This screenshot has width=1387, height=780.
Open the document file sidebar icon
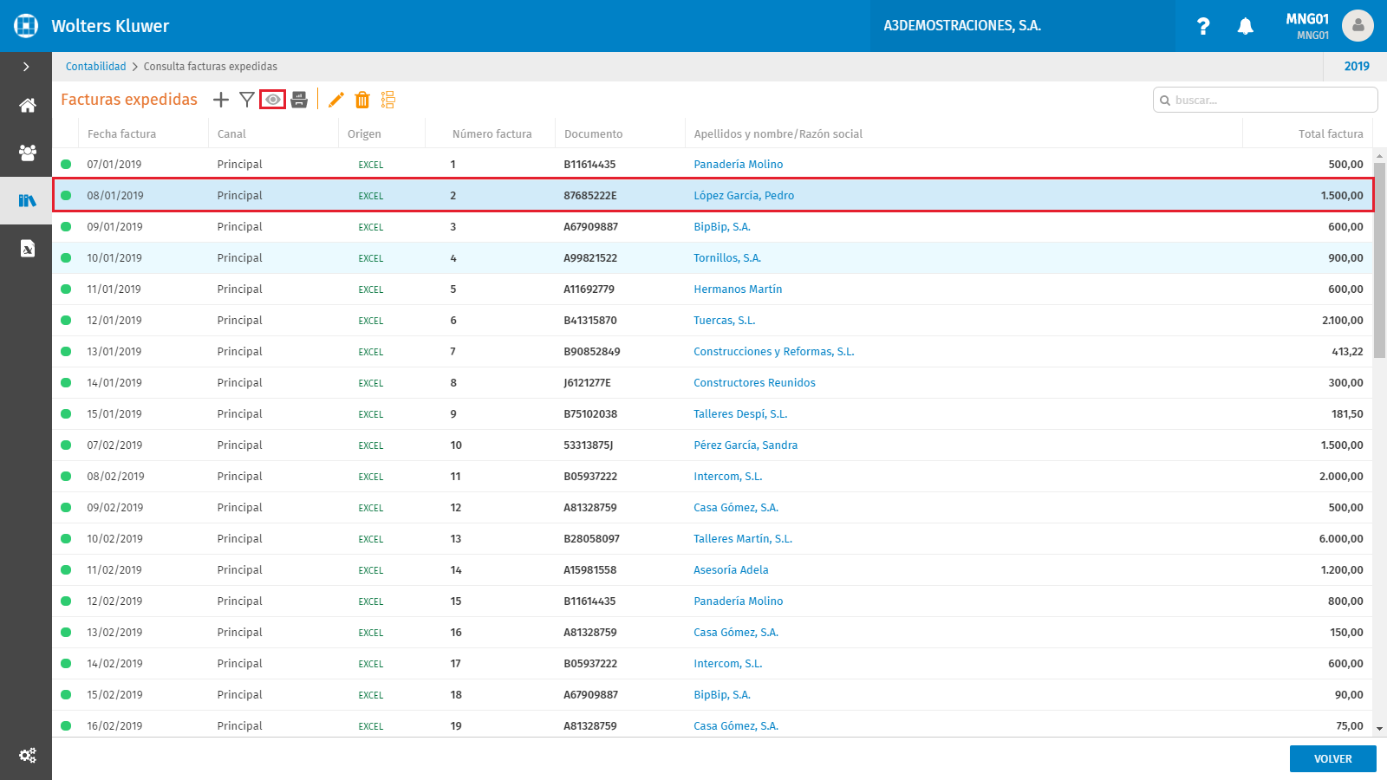click(28, 249)
